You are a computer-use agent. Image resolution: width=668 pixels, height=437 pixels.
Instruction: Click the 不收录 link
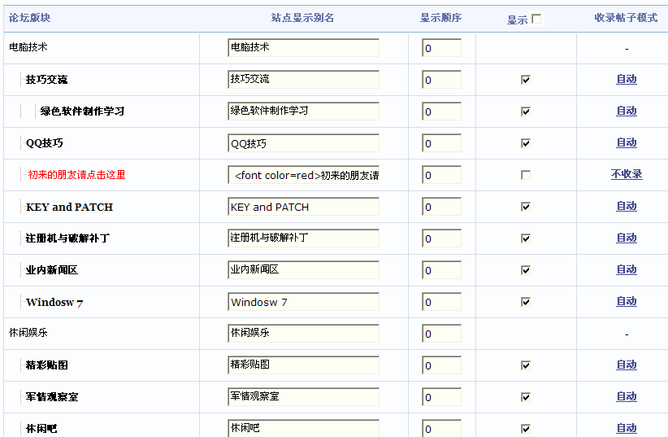(x=627, y=174)
